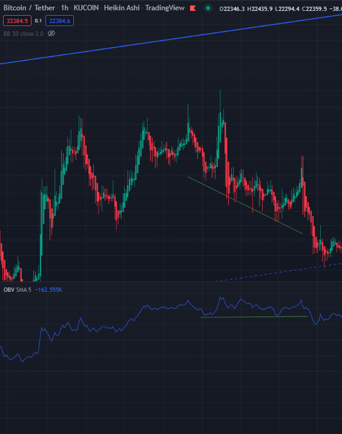Select the OBV SMA 5 indicator label
This screenshot has height=434, width=342.
[18, 290]
